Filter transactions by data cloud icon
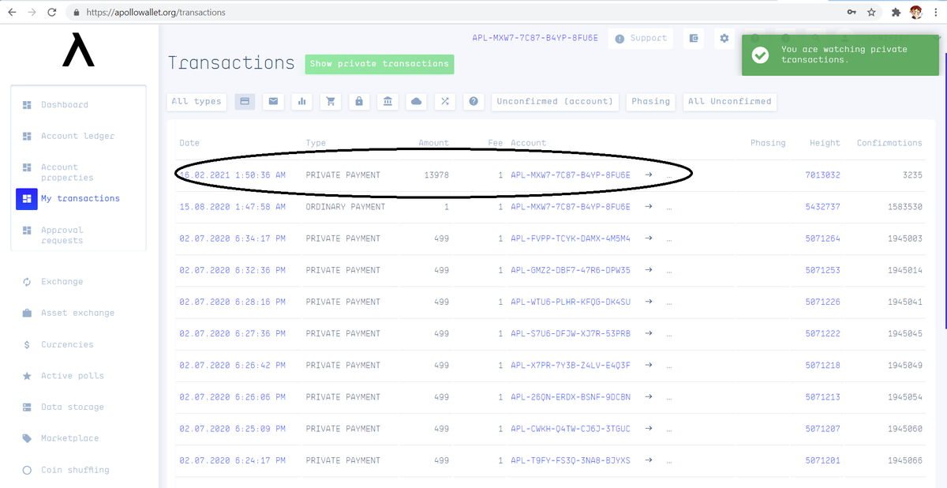 (x=416, y=101)
